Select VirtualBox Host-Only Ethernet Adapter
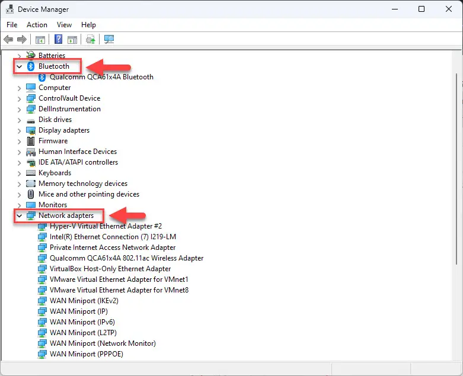The height and width of the screenshot is (376, 463). [110, 269]
